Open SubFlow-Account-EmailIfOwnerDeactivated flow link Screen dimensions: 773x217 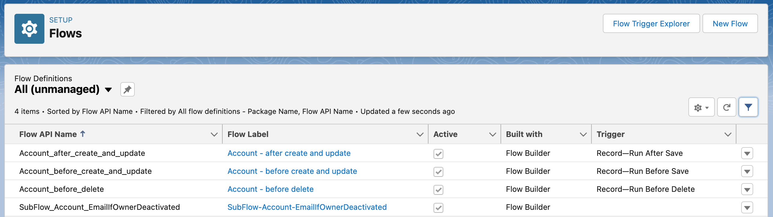[307, 207]
